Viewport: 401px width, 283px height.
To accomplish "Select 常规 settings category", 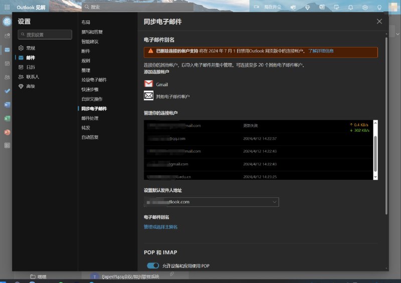I will [x=30, y=48].
